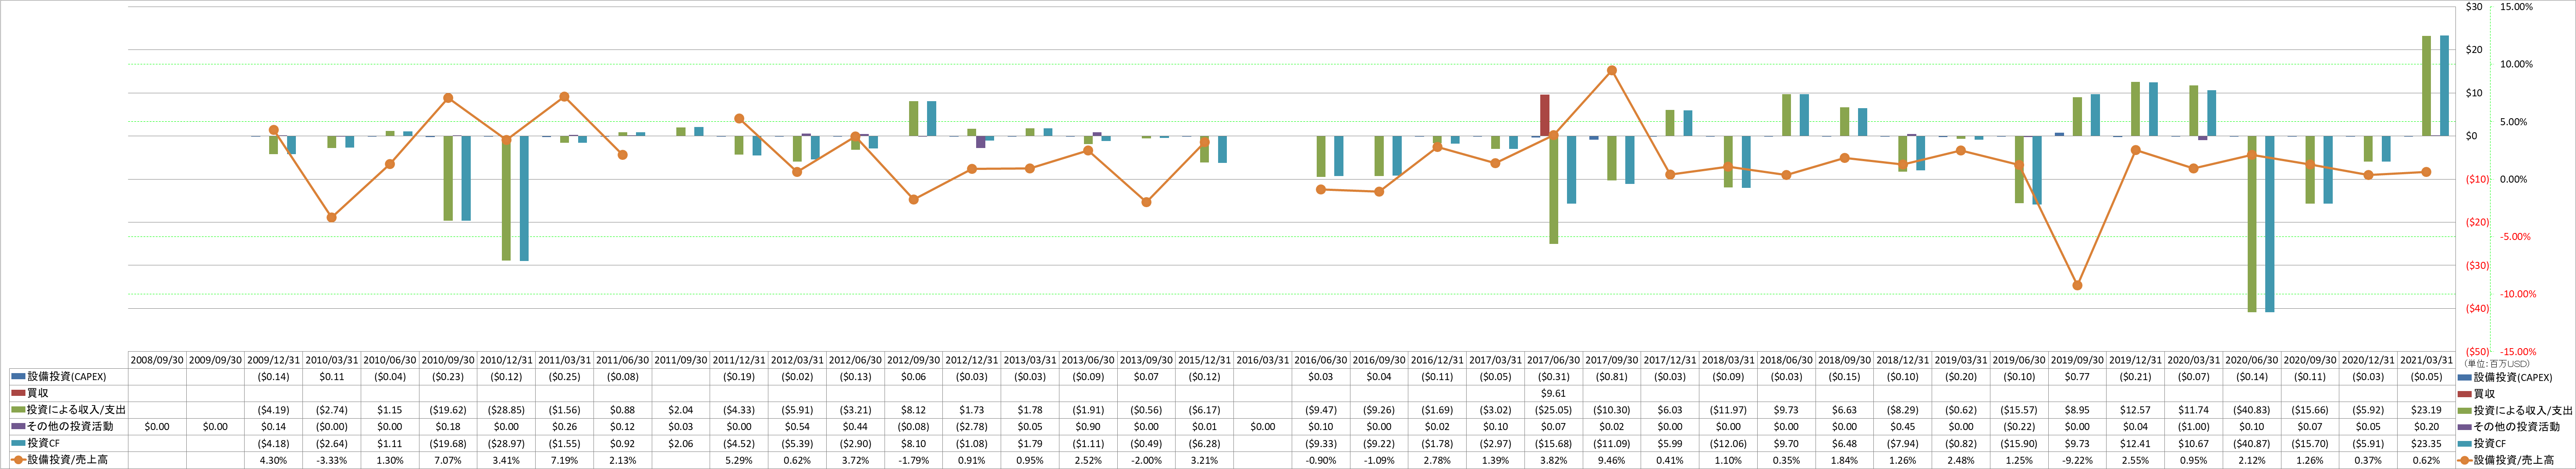Screen dimensions: 2576x469
Task: Click the 7.07% ratio cell
Action: pos(448,460)
